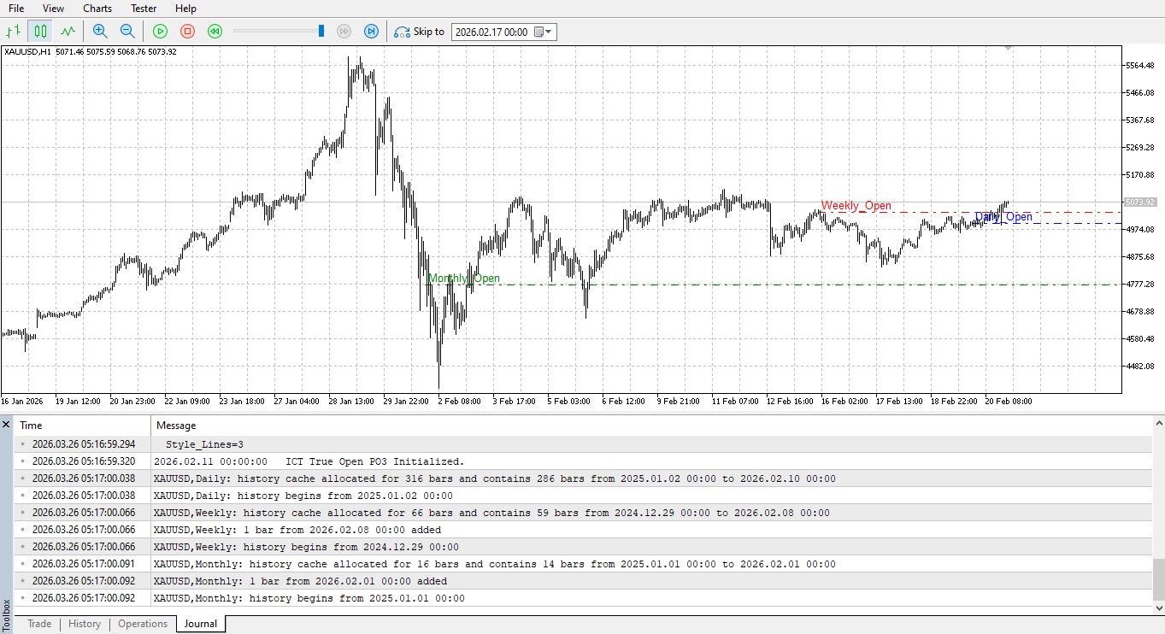This screenshot has height=634, width=1165.
Task: Switch to the History tab
Action: [85, 624]
